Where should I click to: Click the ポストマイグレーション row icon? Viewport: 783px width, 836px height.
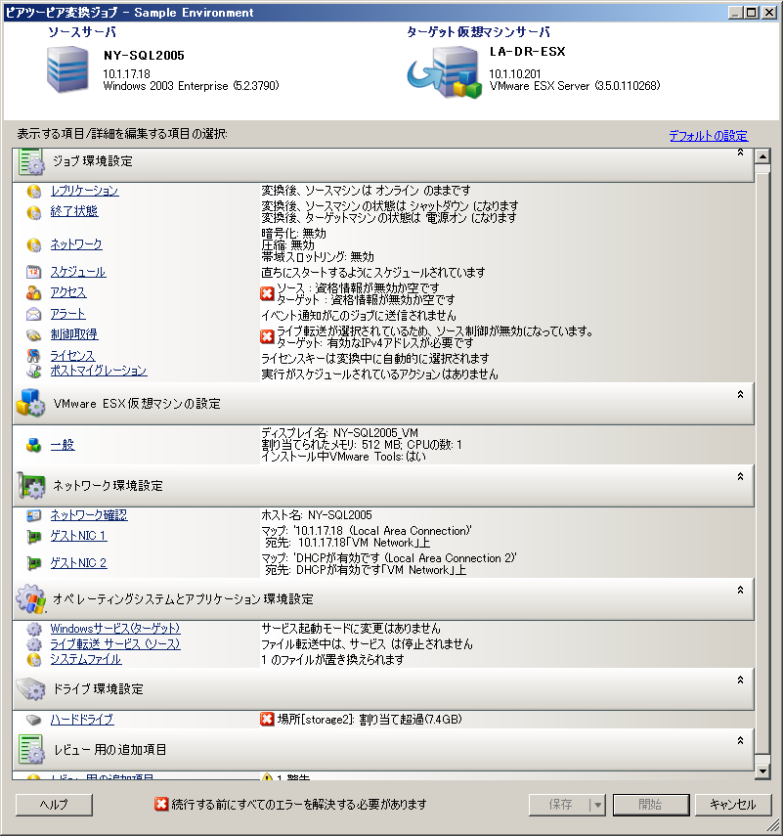click(x=33, y=372)
